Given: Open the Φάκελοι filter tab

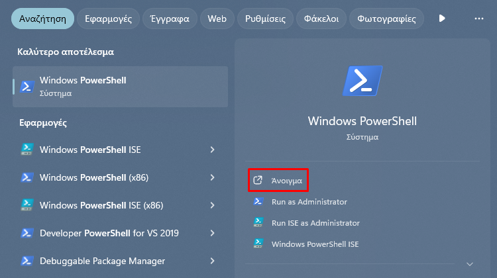Looking at the screenshot, I should (x=321, y=19).
